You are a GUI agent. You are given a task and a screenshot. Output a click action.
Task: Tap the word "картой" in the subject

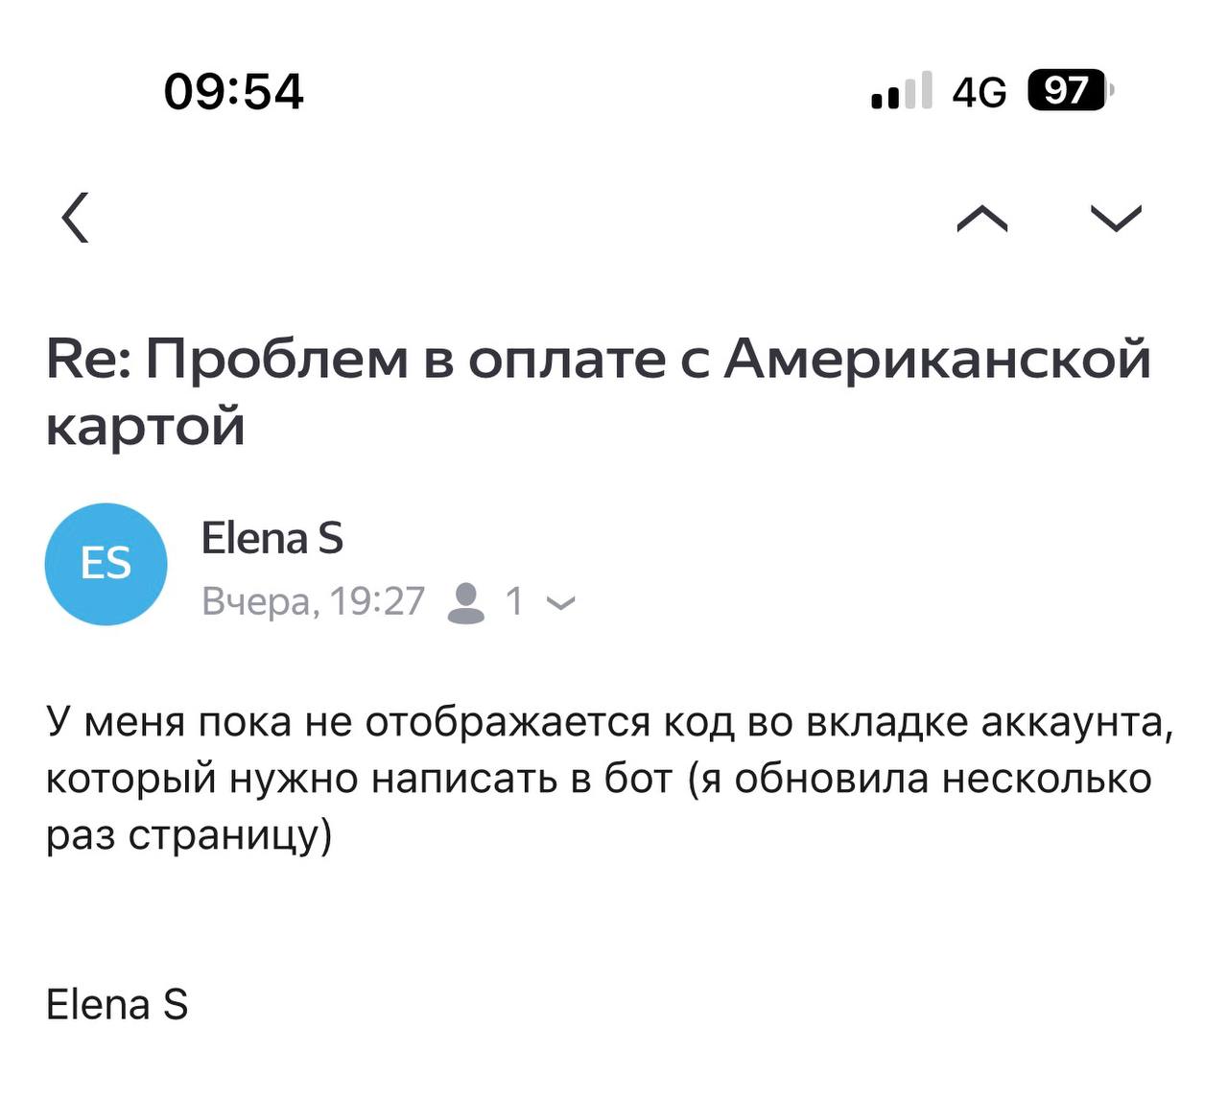[146, 425]
